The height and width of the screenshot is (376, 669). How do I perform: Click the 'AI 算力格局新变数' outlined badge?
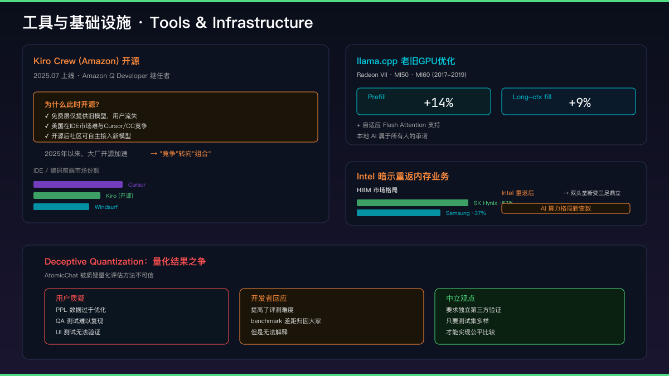click(x=566, y=208)
